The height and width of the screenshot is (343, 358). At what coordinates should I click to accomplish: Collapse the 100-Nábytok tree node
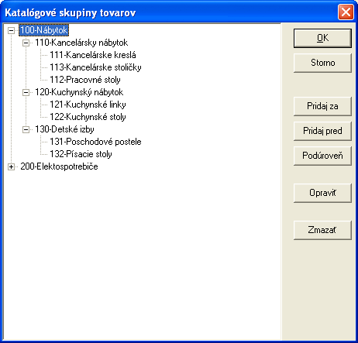pos(11,30)
